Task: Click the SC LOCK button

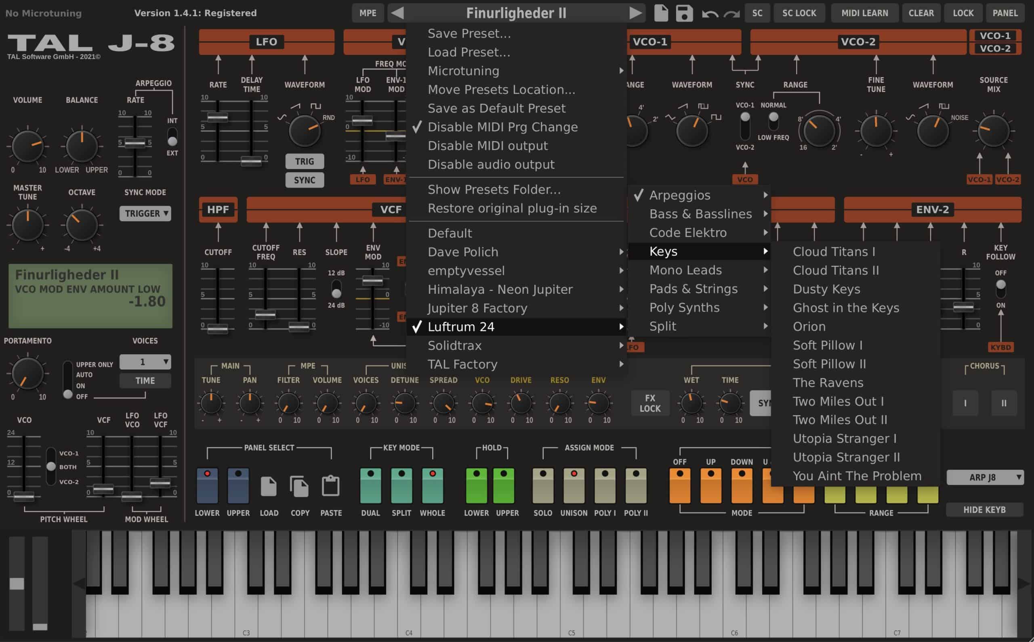Action: 799,13
